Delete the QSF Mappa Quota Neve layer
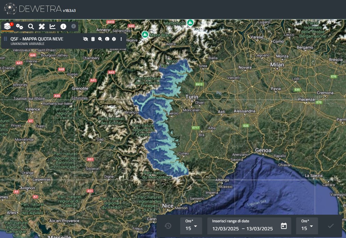This screenshot has width=346, height=238. [93, 39]
